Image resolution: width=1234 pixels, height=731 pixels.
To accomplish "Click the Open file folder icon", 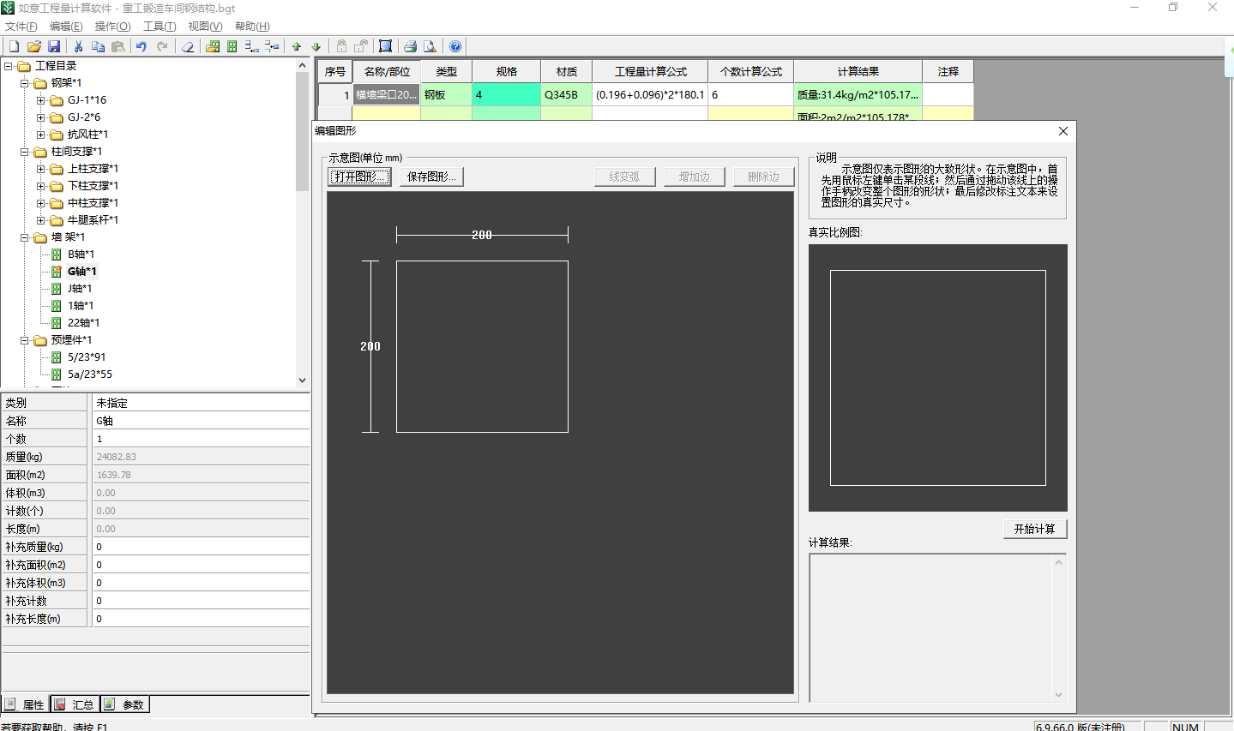I will pos(34,46).
